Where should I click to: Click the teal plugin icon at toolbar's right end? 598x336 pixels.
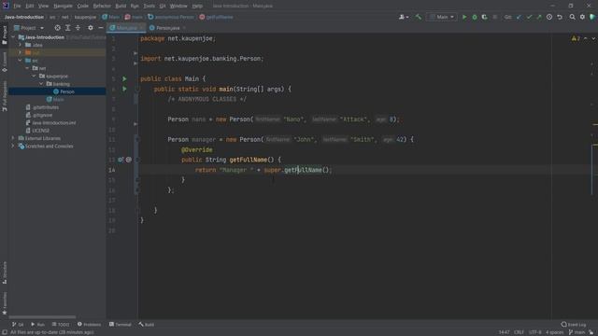[592, 17]
